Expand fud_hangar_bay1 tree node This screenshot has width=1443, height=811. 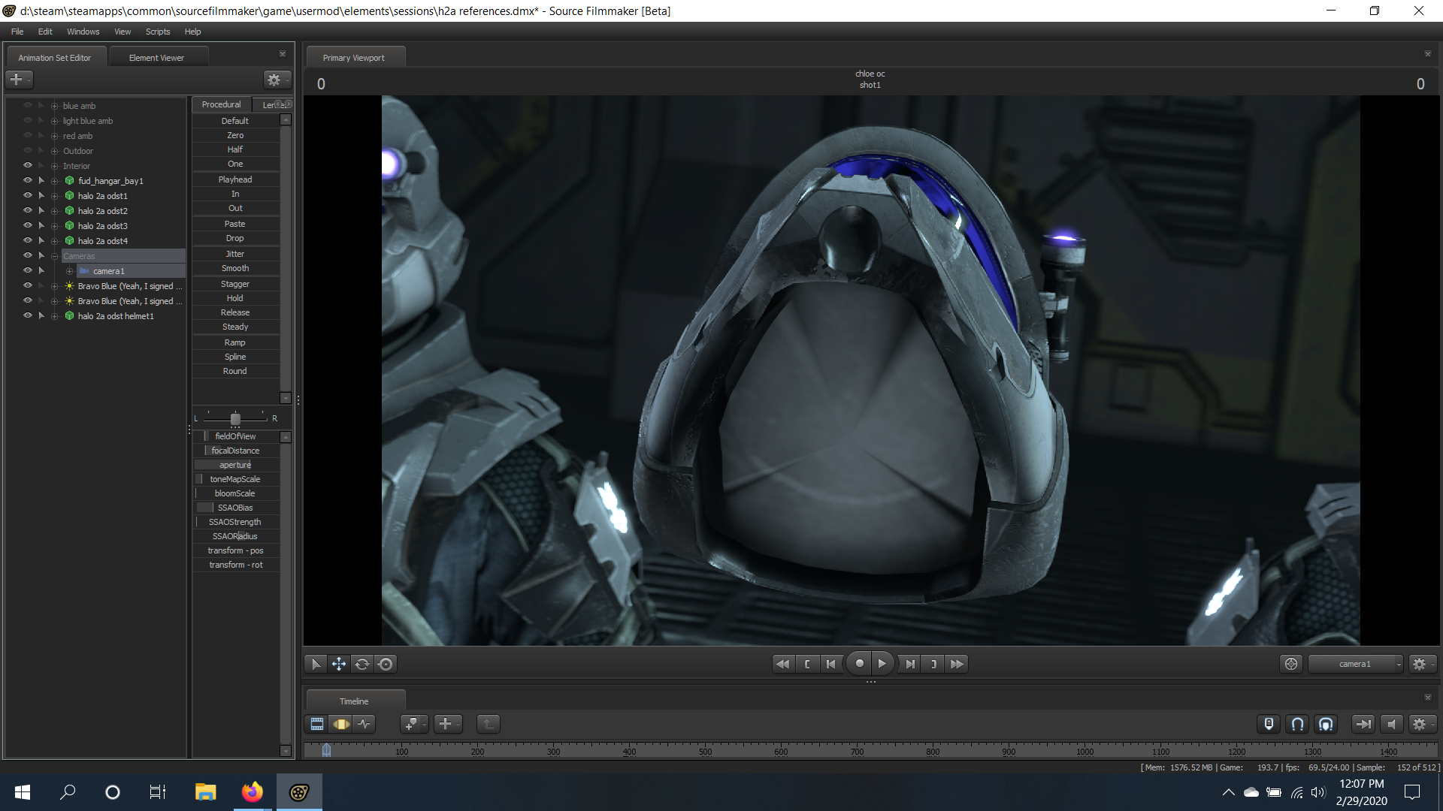pyautogui.click(x=54, y=181)
